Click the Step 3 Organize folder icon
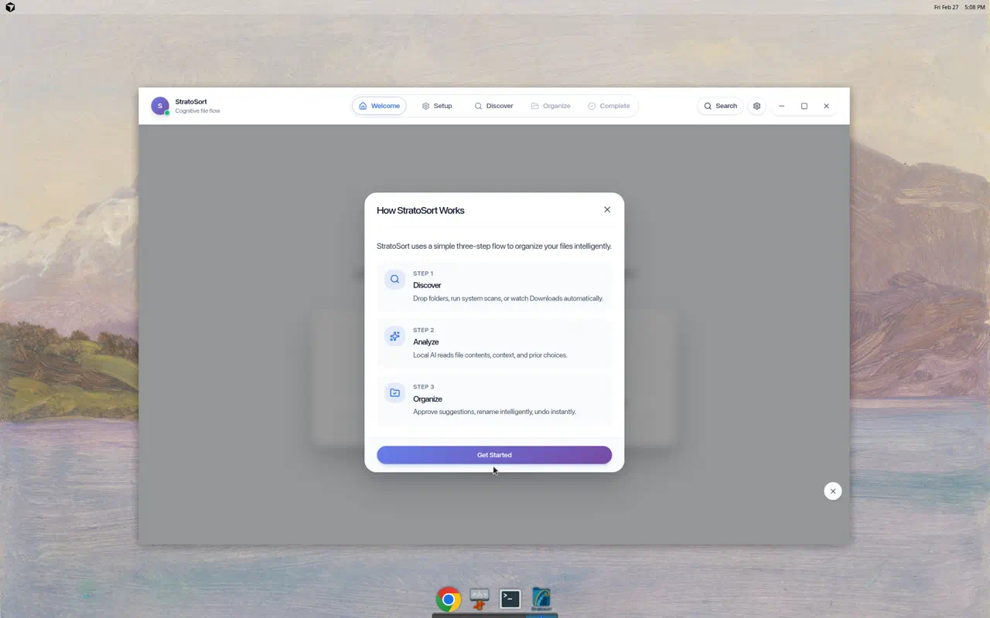990x618 pixels. pos(394,392)
